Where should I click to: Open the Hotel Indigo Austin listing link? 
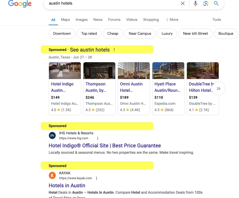[x=62, y=87]
